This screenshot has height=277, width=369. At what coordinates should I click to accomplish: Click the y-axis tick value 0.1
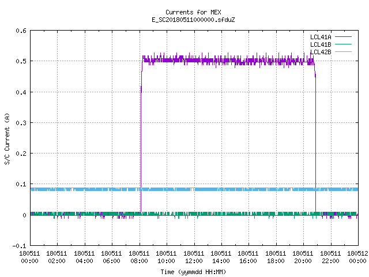tap(21, 184)
